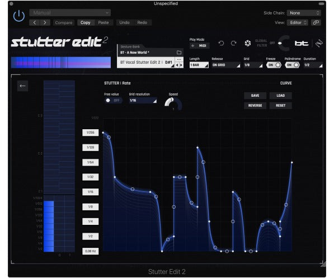Screen dimensions: 334x278
Task: Select the 1/4 rate value label
Action: click(91, 222)
